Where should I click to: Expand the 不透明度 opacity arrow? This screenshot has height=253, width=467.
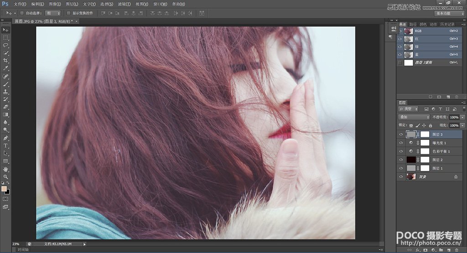tap(462, 117)
